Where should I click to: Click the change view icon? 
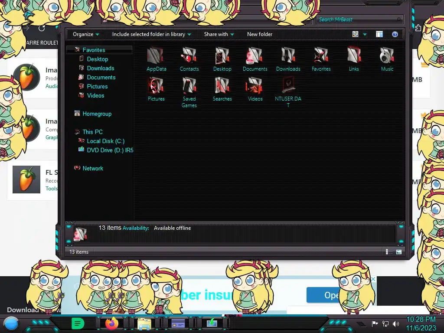[x=355, y=34]
